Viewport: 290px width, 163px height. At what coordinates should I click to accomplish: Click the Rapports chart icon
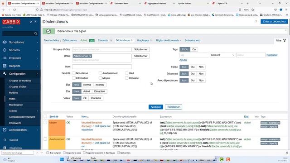tap(5, 66)
